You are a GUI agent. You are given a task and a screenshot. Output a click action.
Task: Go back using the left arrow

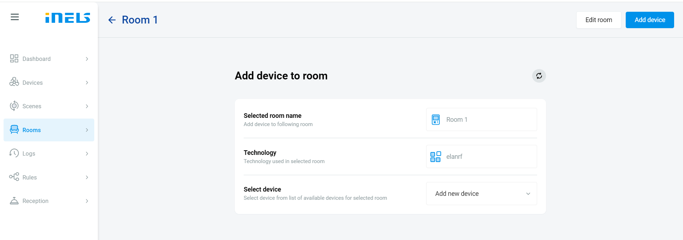tap(112, 20)
